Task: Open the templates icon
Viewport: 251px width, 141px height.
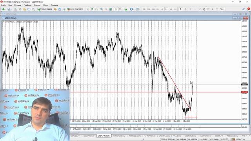Action: tap(137, 9)
